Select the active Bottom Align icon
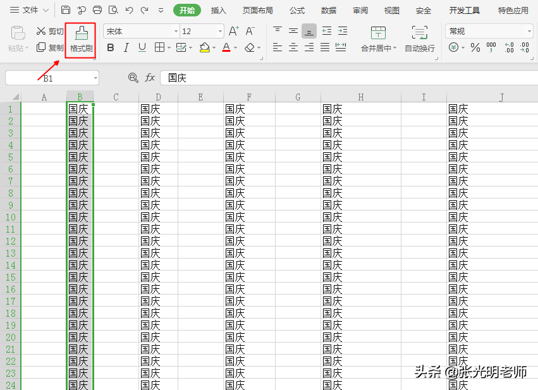The height and width of the screenshot is (390, 538). click(309, 31)
